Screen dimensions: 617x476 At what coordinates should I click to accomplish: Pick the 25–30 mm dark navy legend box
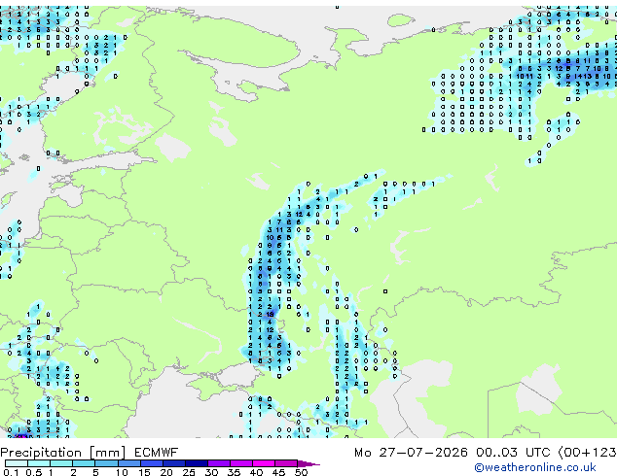click(x=197, y=463)
